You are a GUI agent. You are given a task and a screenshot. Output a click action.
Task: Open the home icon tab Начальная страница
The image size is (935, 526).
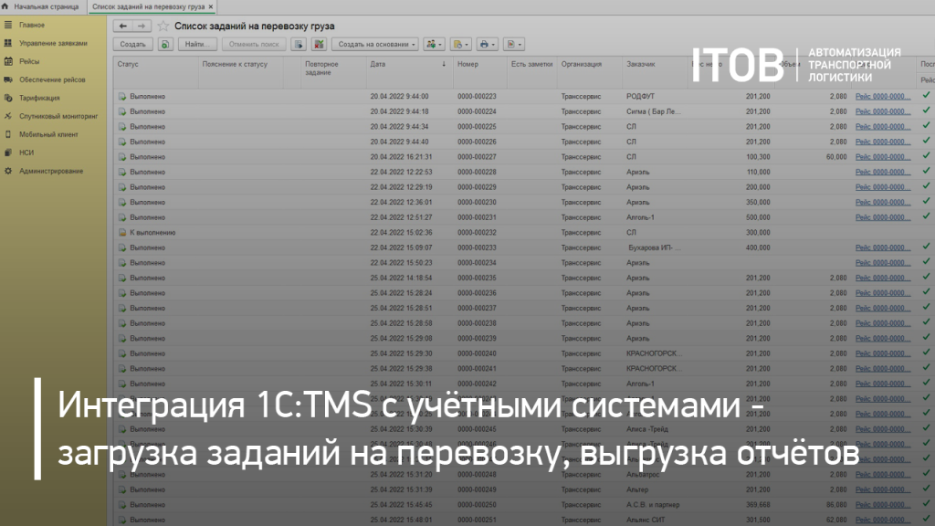(x=40, y=6)
